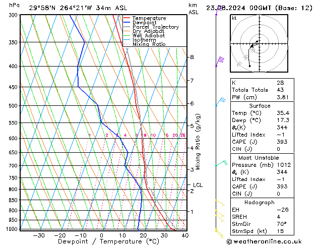Click the green wind barb at 700 hPa

pyautogui.click(x=222, y=163)
